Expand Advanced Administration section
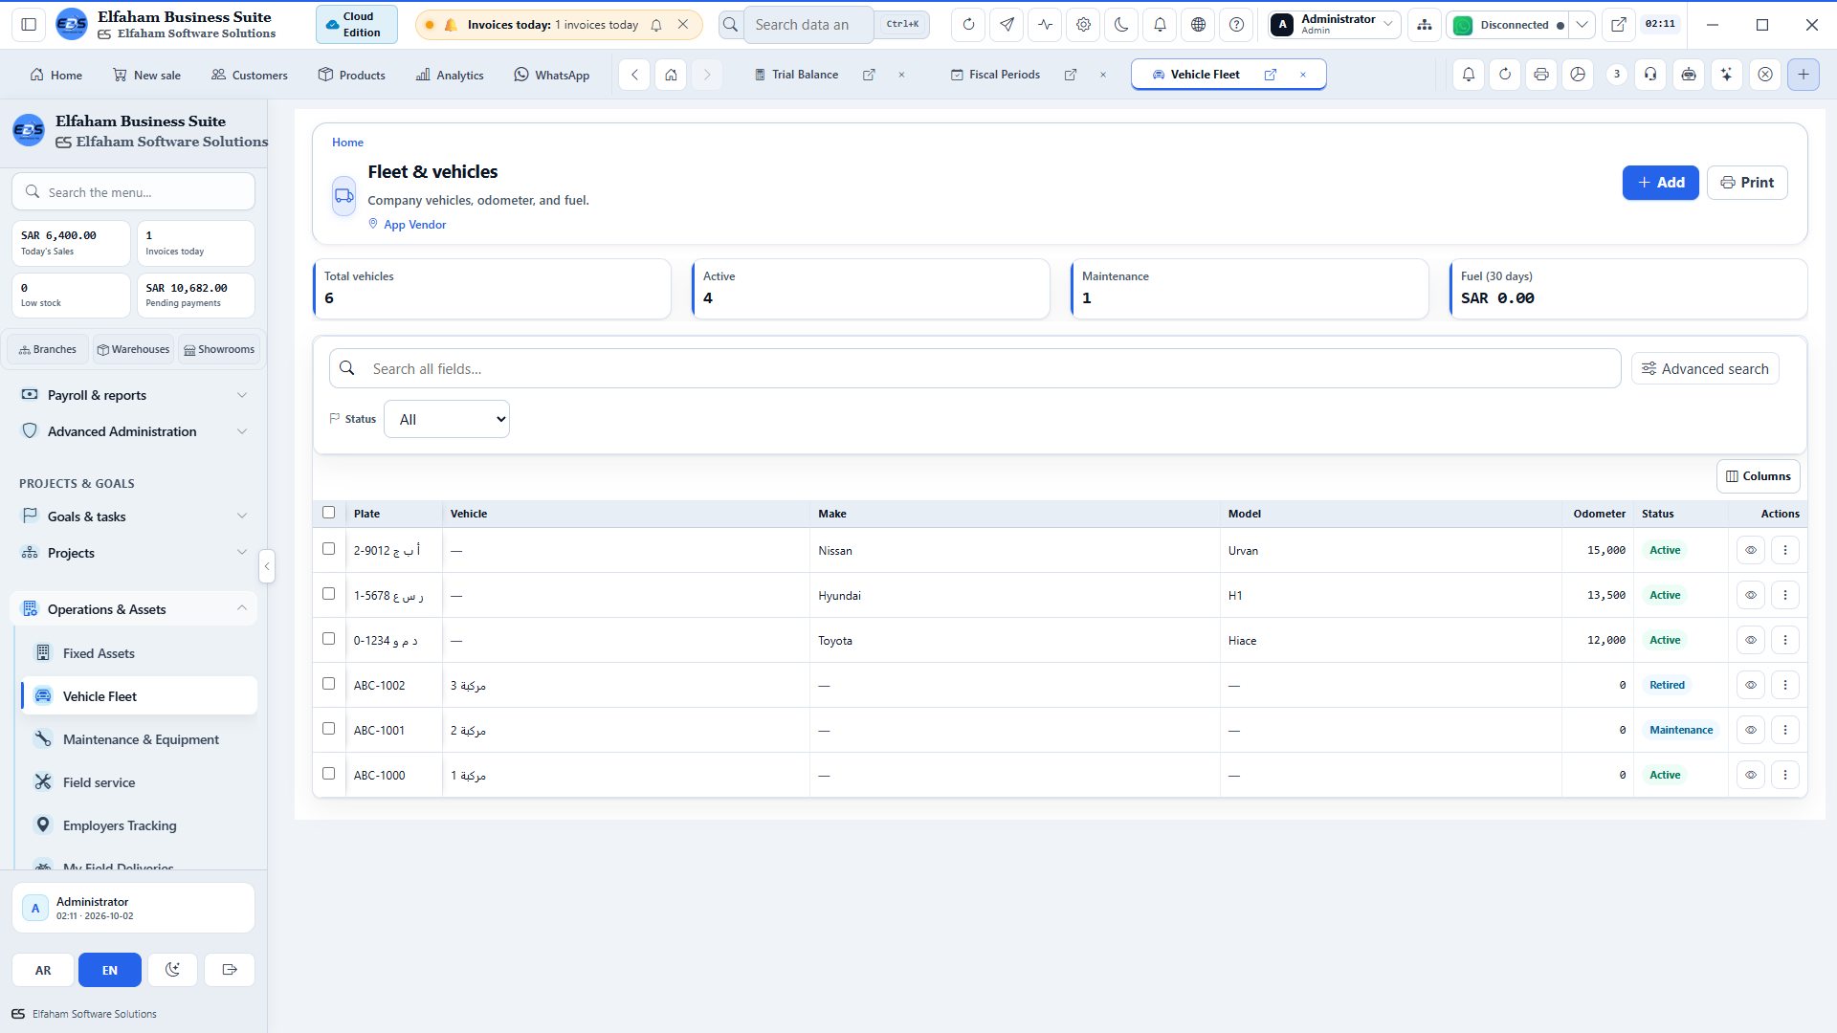The image size is (1837, 1033). pyautogui.click(x=134, y=431)
